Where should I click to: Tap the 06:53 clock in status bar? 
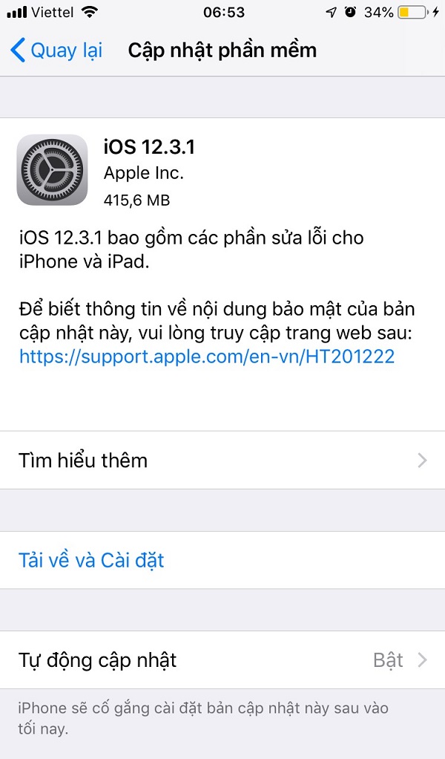pyautogui.click(x=224, y=13)
